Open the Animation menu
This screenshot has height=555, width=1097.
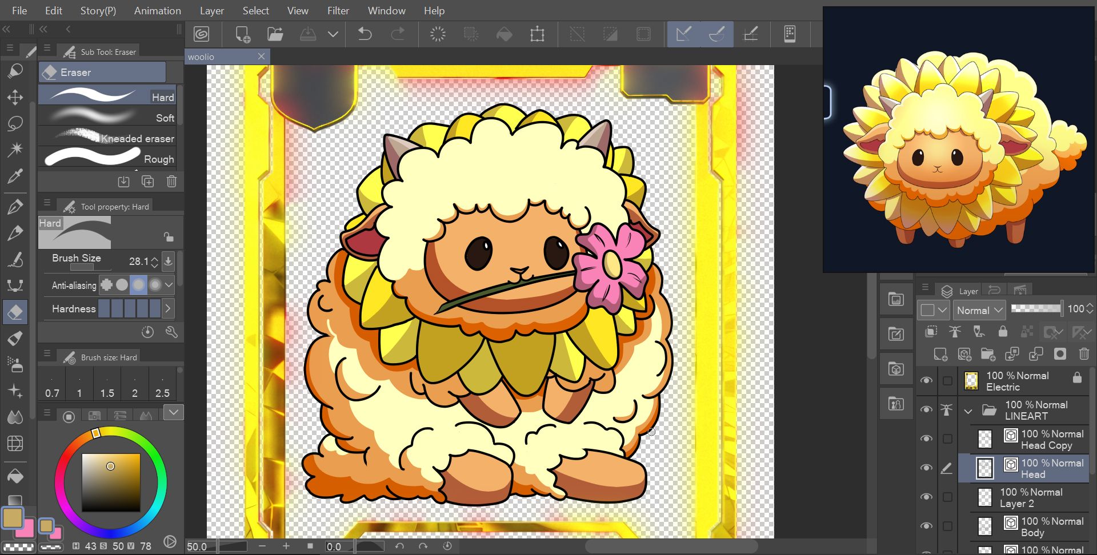click(x=158, y=10)
